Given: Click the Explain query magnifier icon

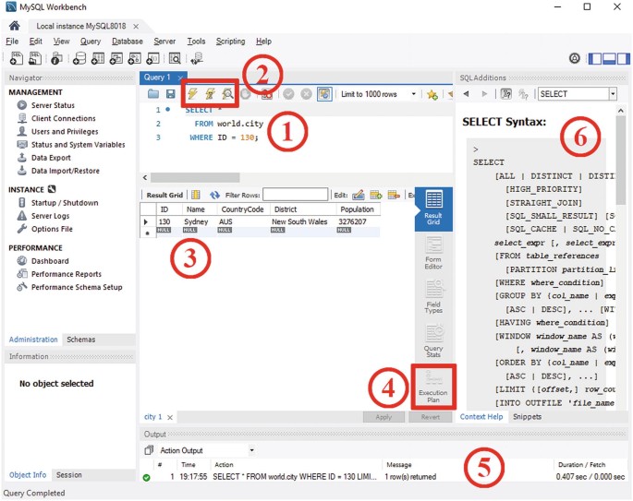Looking at the screenshot, I should (x=226, y=94).
